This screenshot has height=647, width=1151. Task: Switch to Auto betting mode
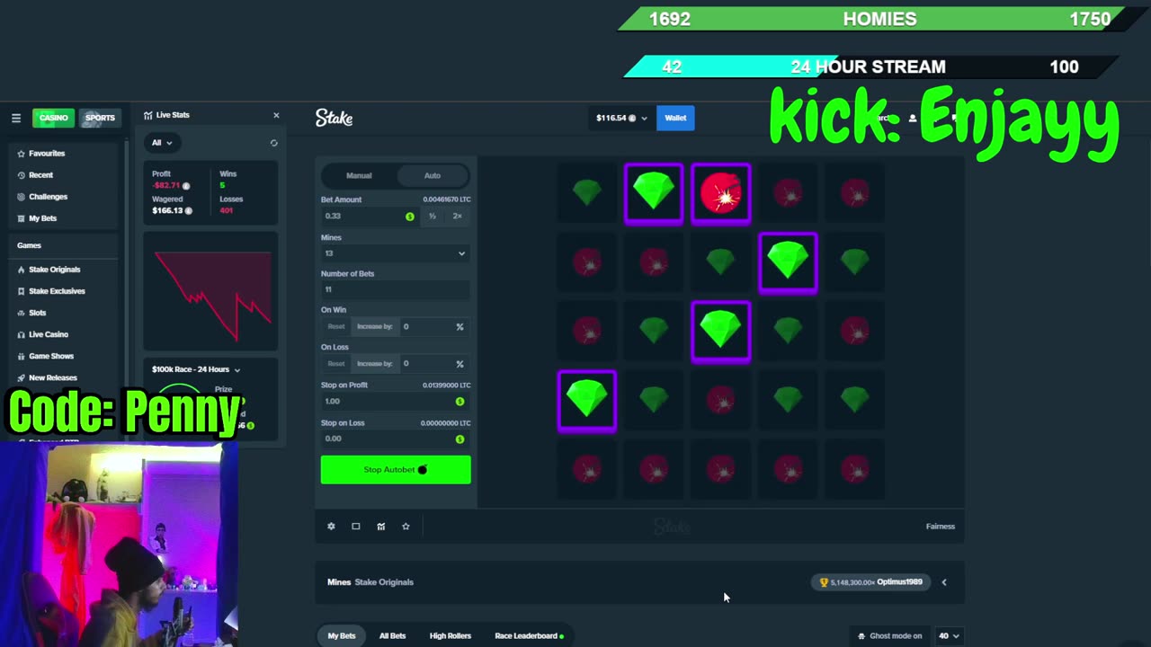point(433,175)
